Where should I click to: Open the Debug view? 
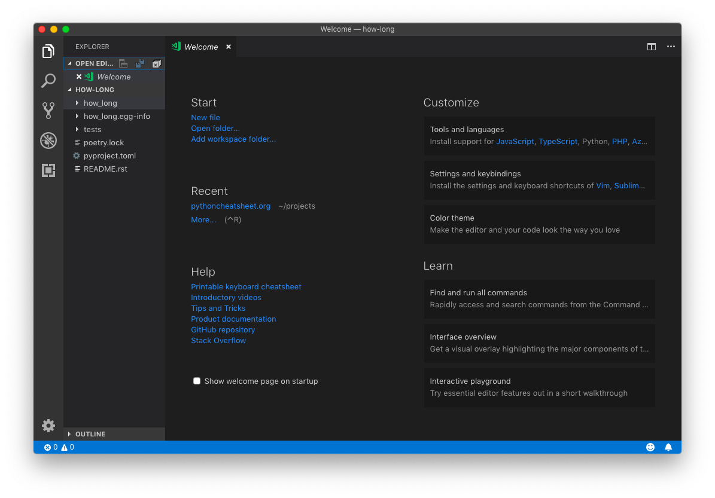(x=48, y=140)
